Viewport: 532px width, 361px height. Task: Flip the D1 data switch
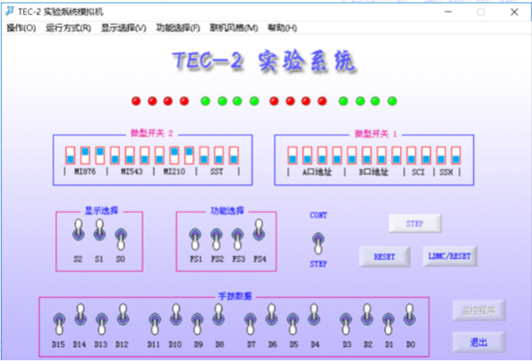coord(388,324)
